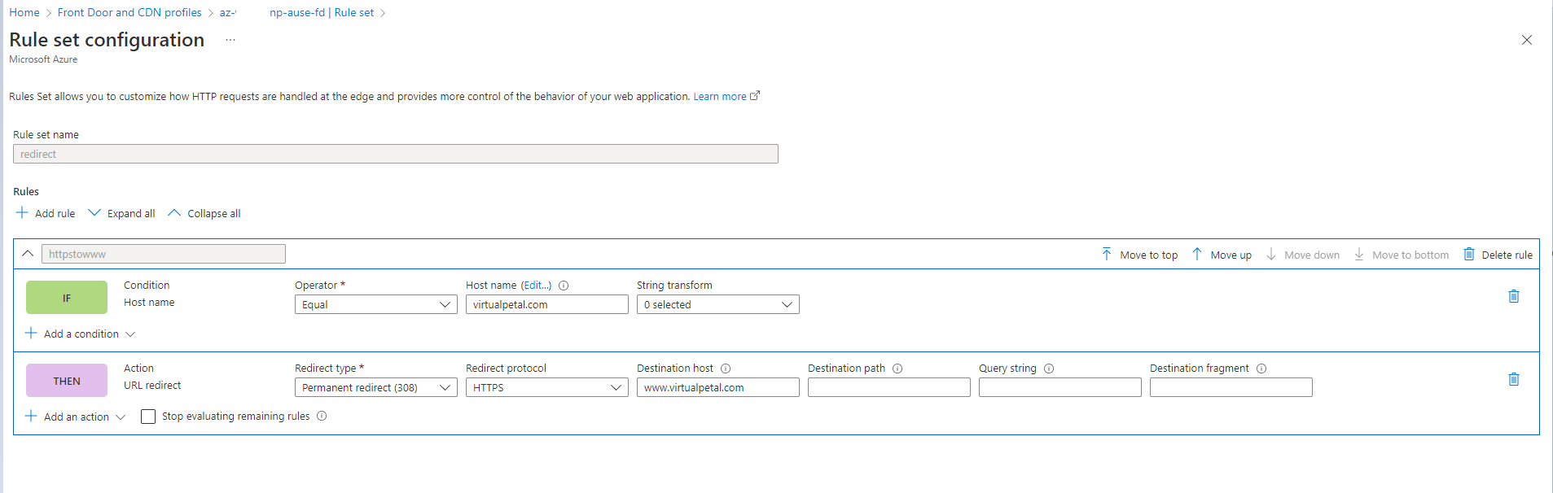
Task: Click the Add rule button
Action: [x=46, y=213]
